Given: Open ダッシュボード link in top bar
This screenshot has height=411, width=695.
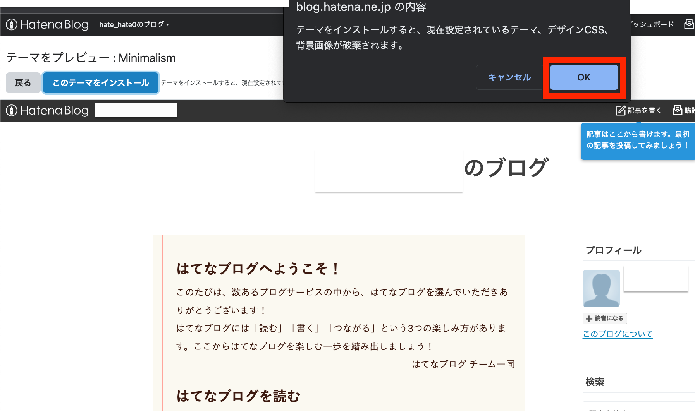Looking at the screenshot, I should (652, 24).
